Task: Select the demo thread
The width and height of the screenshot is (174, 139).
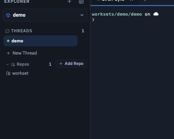Action: tap(40, 41)
